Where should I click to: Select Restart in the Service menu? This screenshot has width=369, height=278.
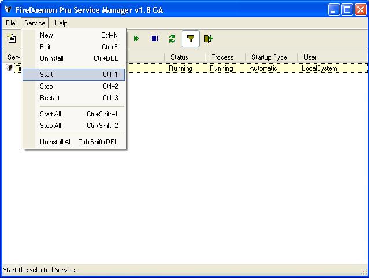tap(73, 98)
